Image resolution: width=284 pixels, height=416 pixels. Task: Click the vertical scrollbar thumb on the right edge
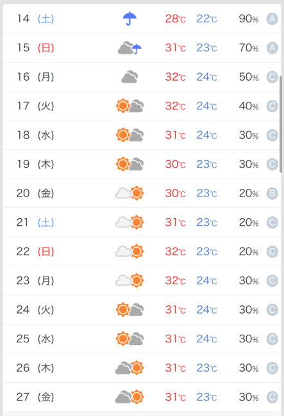pyautogui.click(x=281, y=124)
